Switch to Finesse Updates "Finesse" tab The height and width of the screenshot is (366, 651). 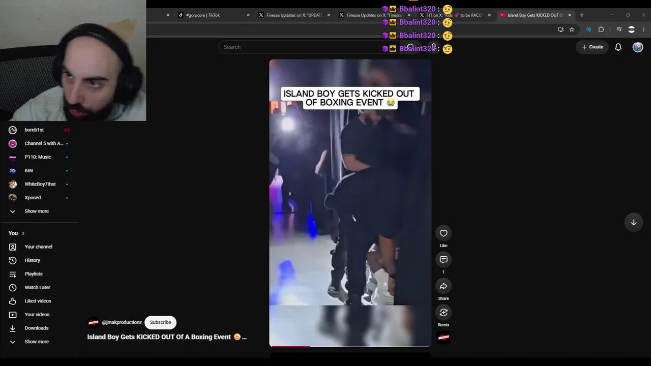coord(373,15)
